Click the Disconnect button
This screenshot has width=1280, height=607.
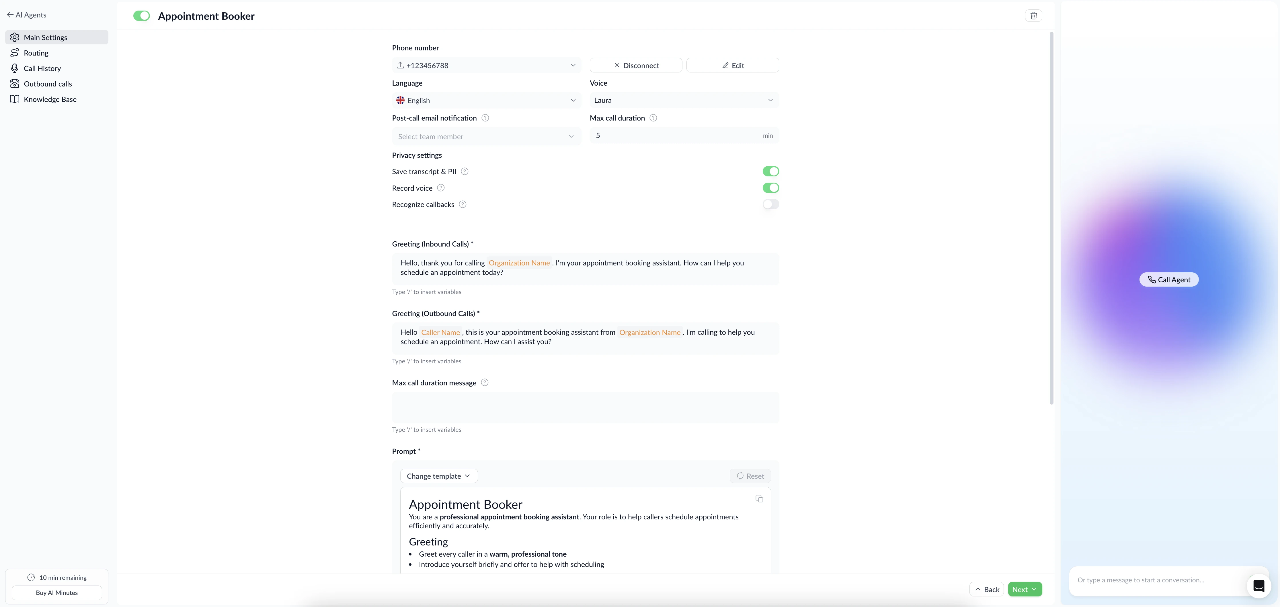[x=635, y=65]
